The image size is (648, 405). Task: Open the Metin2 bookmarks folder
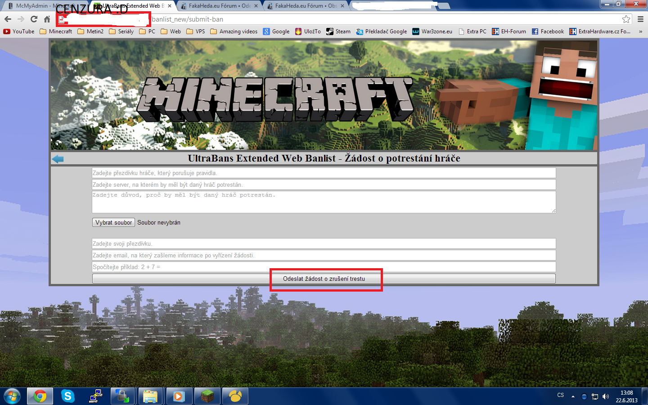pos(90,31)
